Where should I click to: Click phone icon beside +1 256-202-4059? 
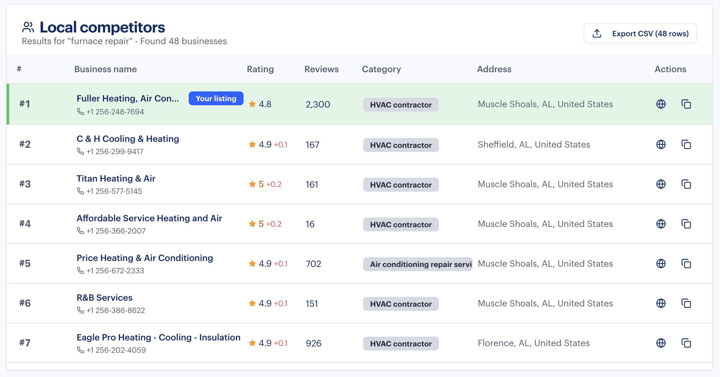coord(80,350)
